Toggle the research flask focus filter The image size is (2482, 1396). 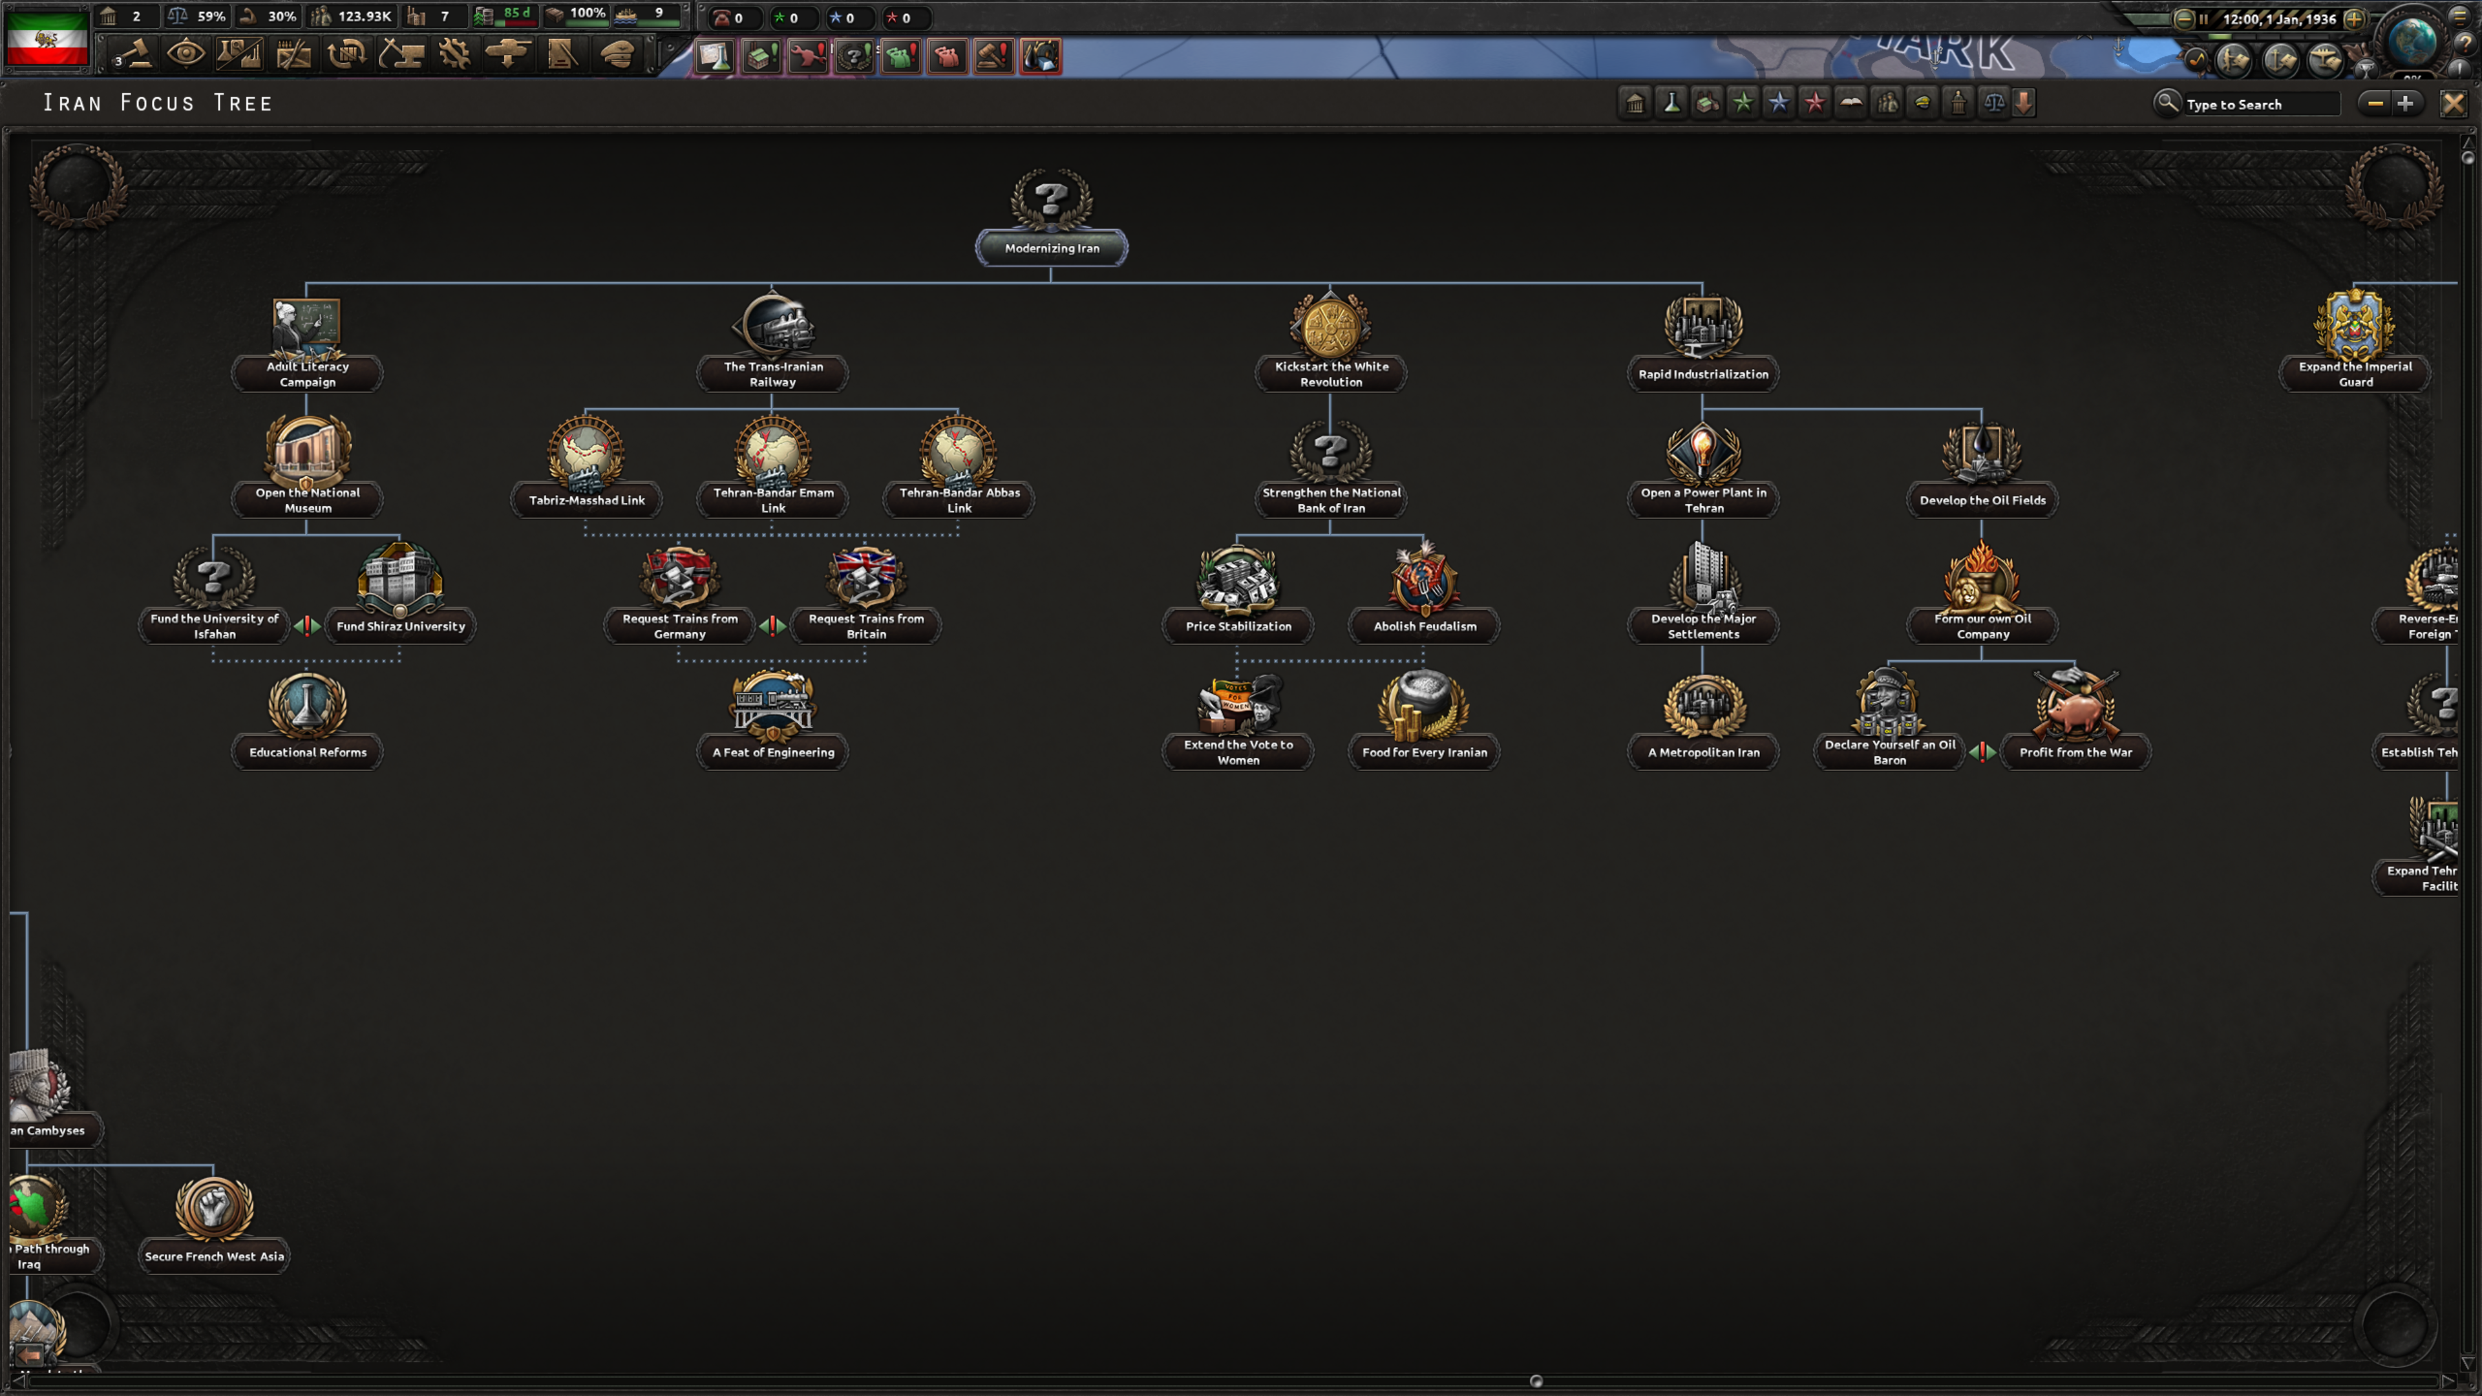tap(1671, 103)
